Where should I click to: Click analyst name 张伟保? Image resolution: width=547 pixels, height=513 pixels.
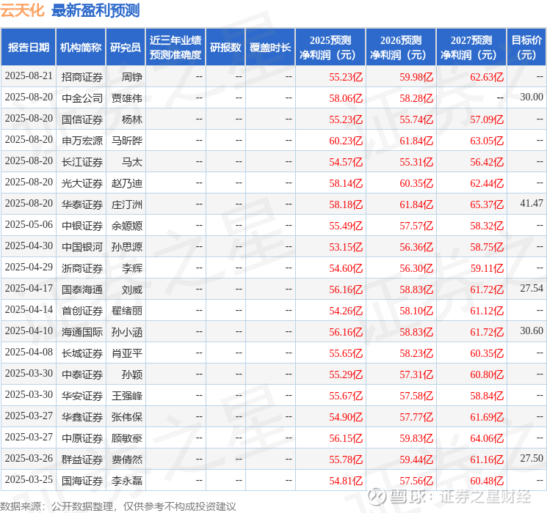126,416
